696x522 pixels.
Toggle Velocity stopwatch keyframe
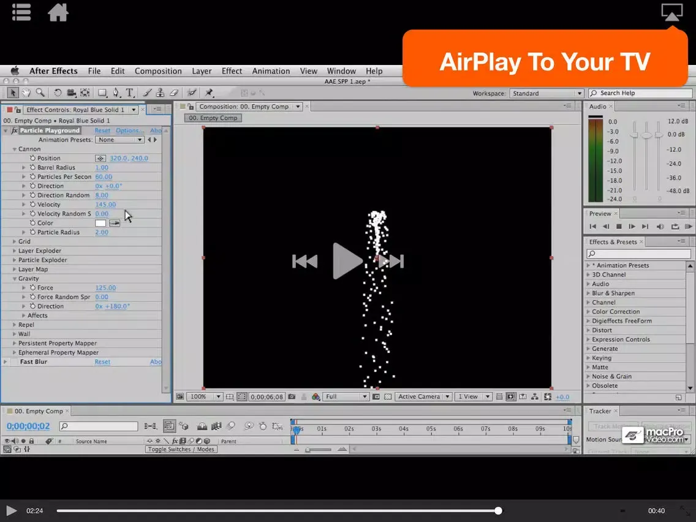[x=32, y=204]
